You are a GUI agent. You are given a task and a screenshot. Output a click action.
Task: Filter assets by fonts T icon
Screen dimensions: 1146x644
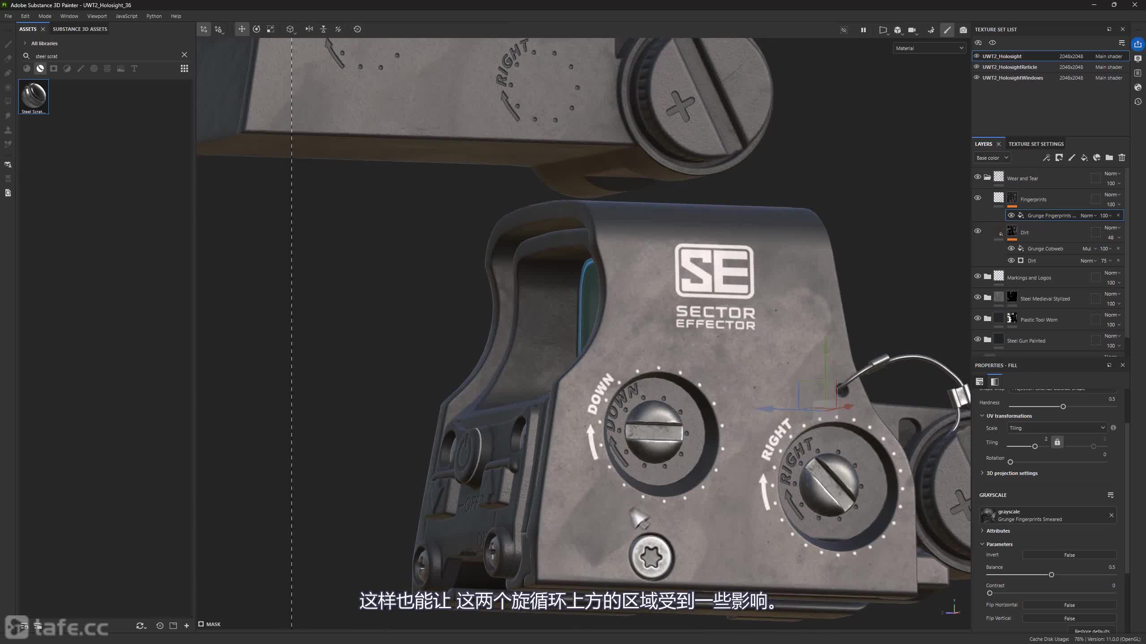point(134,68)
